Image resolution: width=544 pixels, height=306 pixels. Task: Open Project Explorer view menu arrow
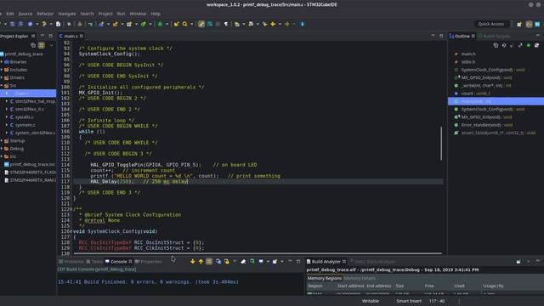[x=52, y=45]
